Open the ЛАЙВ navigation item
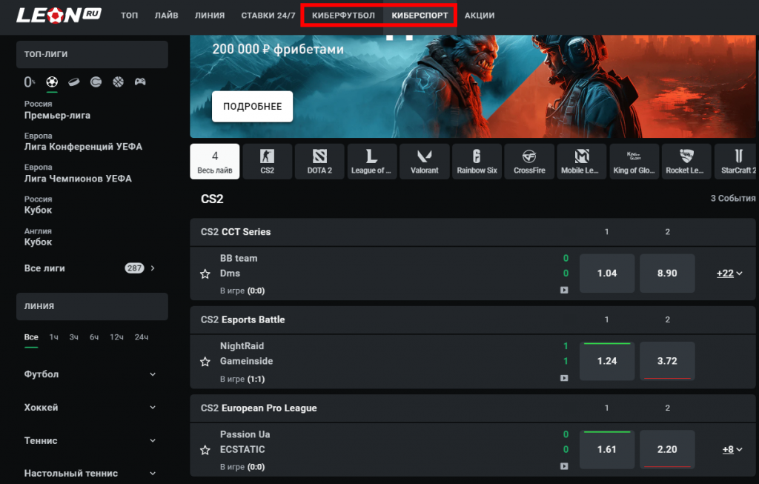This screenshot has width=759, height=484. pos(167,16)
